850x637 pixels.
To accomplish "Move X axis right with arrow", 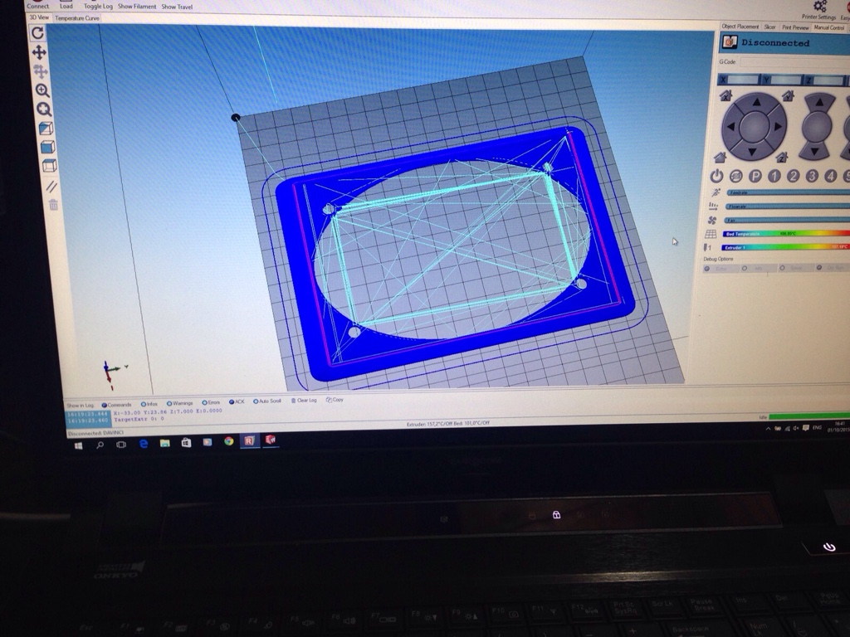I will [778, 127].
